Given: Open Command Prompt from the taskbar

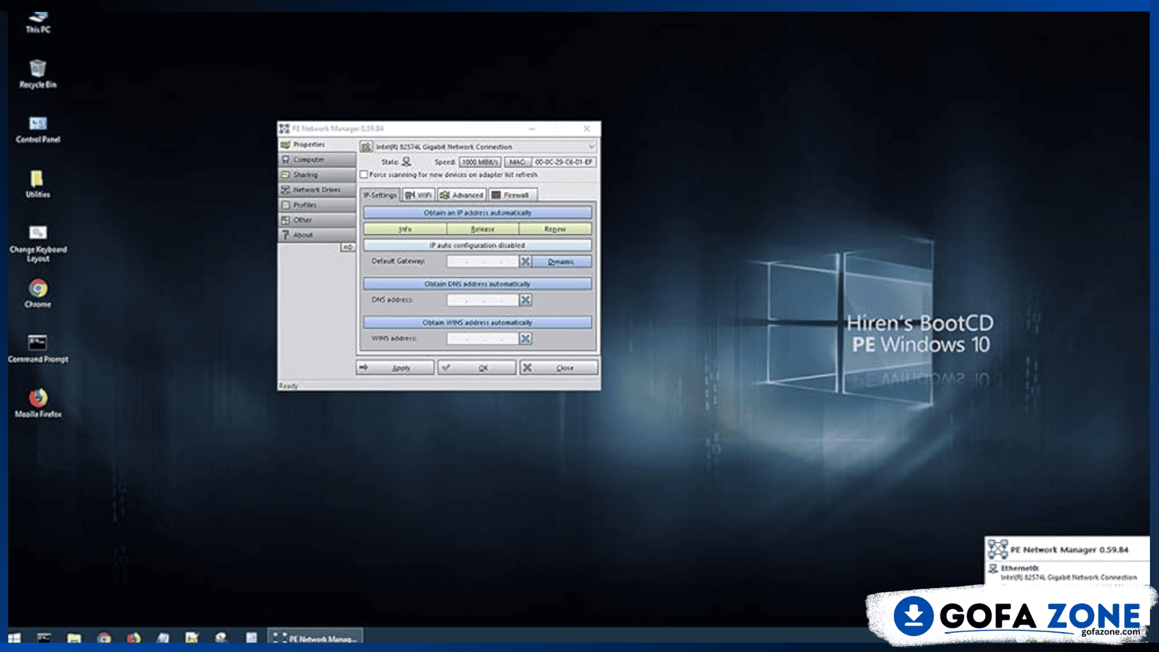Looking at the screenshot, I should (x=44, y=638).
